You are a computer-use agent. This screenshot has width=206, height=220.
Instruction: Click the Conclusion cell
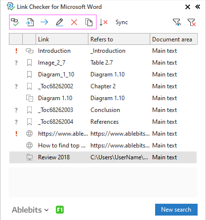point(105,110)
